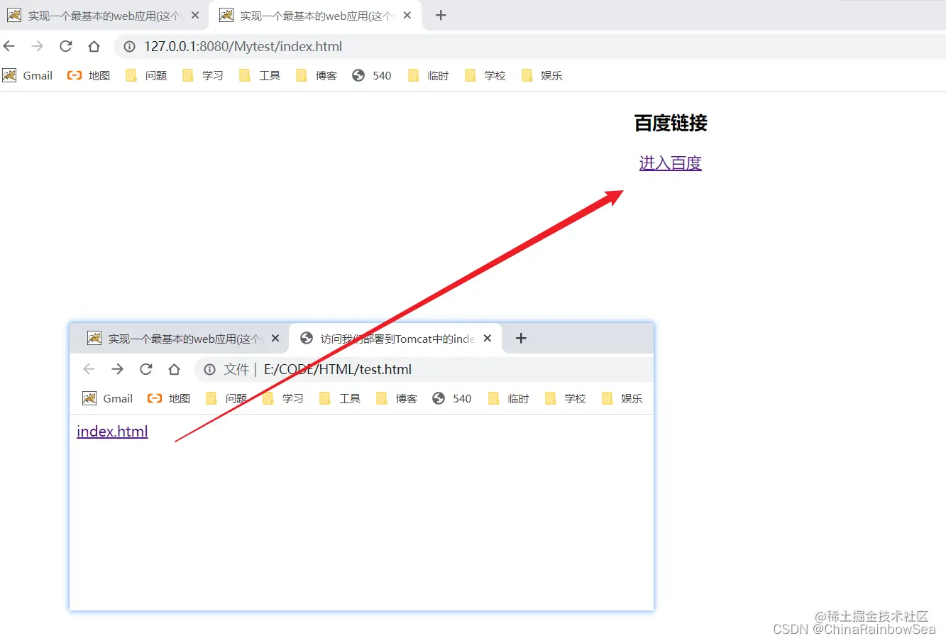View file info icon beside 文件 label

tap(209, 369)
